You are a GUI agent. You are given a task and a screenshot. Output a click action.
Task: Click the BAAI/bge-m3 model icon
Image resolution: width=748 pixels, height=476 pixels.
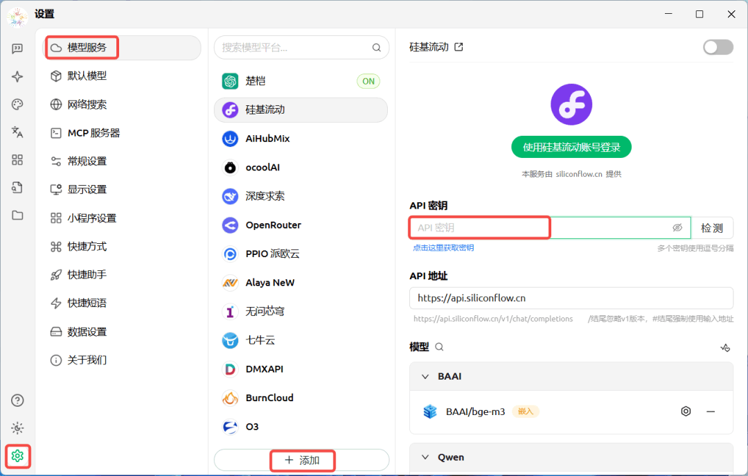[430, 411]
